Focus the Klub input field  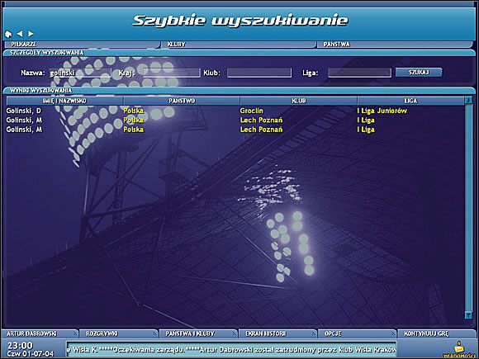(x=259, y=73)
